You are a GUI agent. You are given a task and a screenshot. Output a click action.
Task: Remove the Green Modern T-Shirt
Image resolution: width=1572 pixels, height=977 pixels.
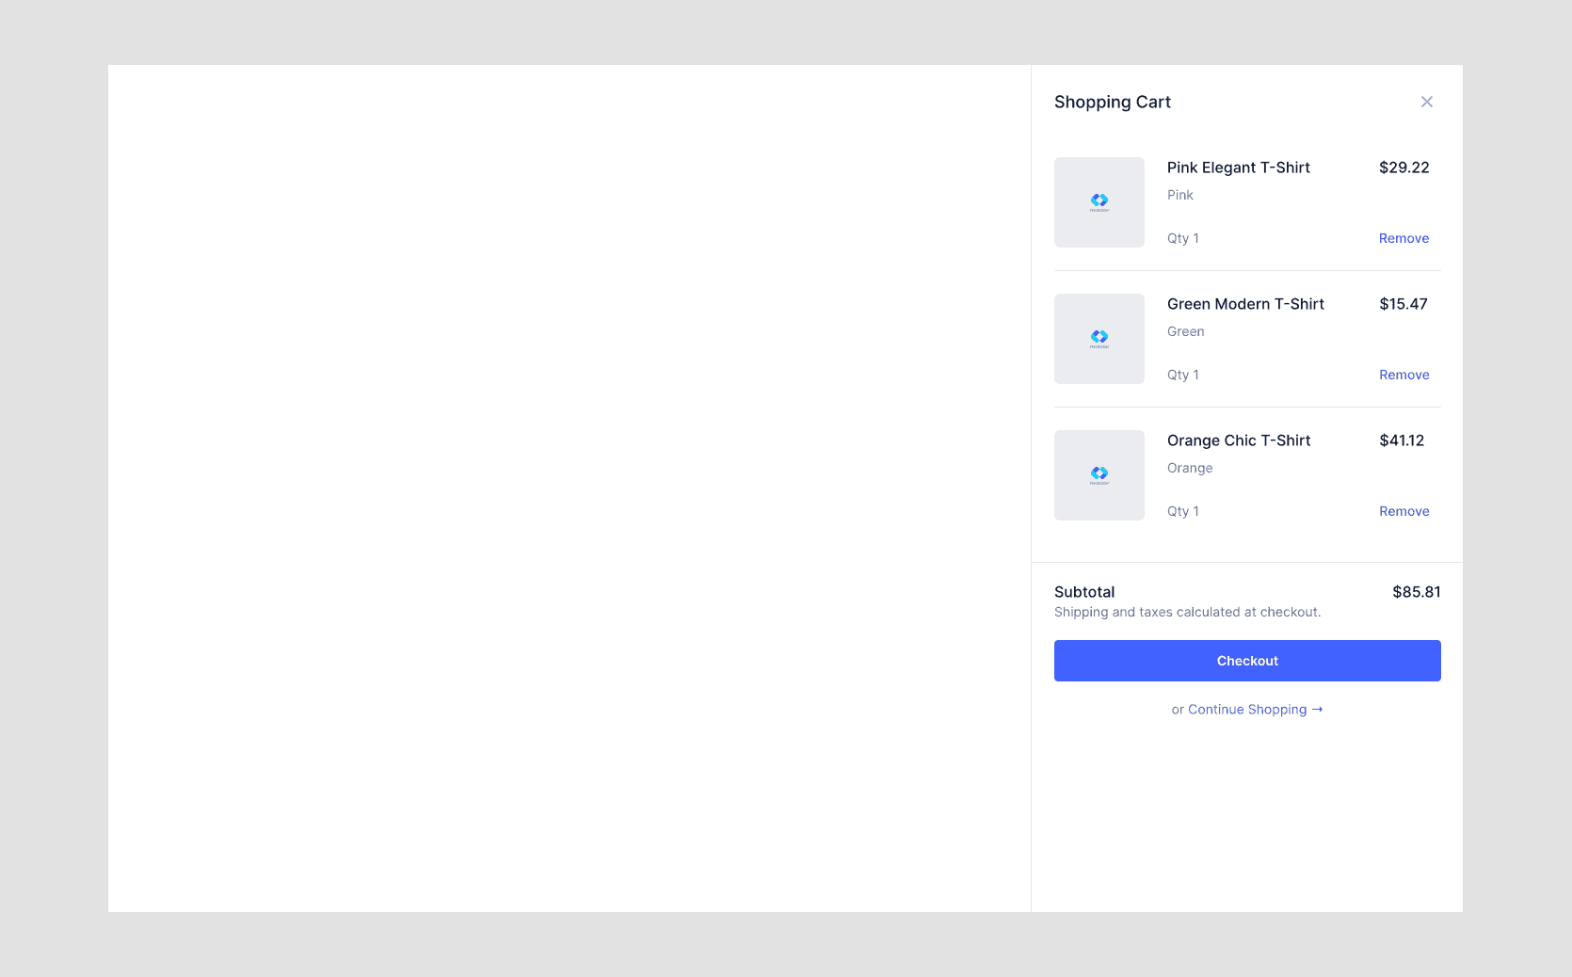click(1404, 375)
